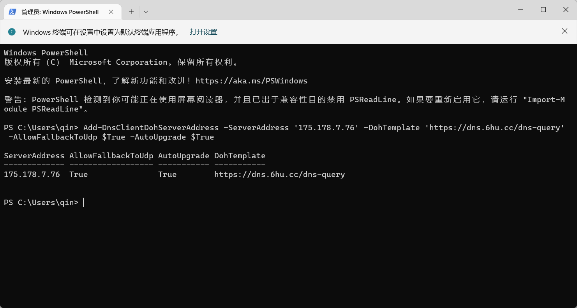Image resolution: width=577 pixels, height=308 pixels.
Task: Select the 管理员: Windows PowerShell tab title
Action: tap(60, 12)
